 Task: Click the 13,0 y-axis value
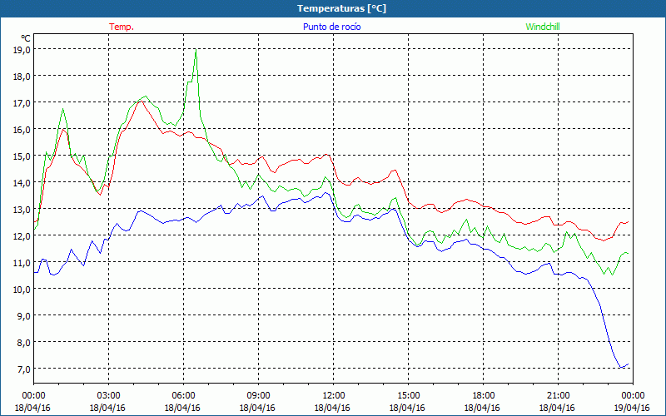22,210
